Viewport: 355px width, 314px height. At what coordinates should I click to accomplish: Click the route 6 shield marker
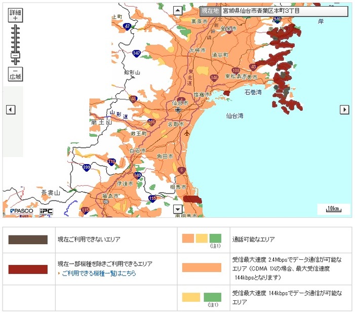(x=182, y=170)
